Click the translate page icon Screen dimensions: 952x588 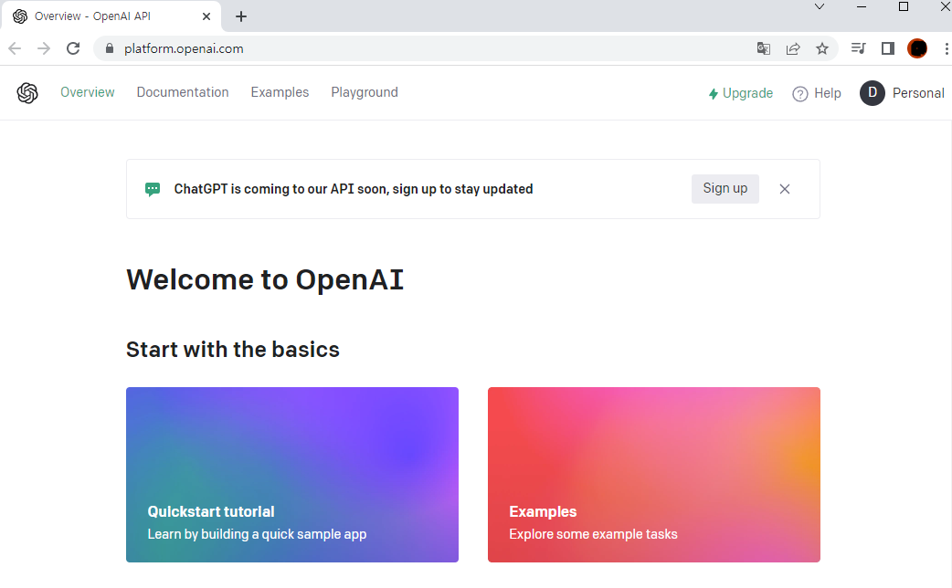tap(764, 48)
